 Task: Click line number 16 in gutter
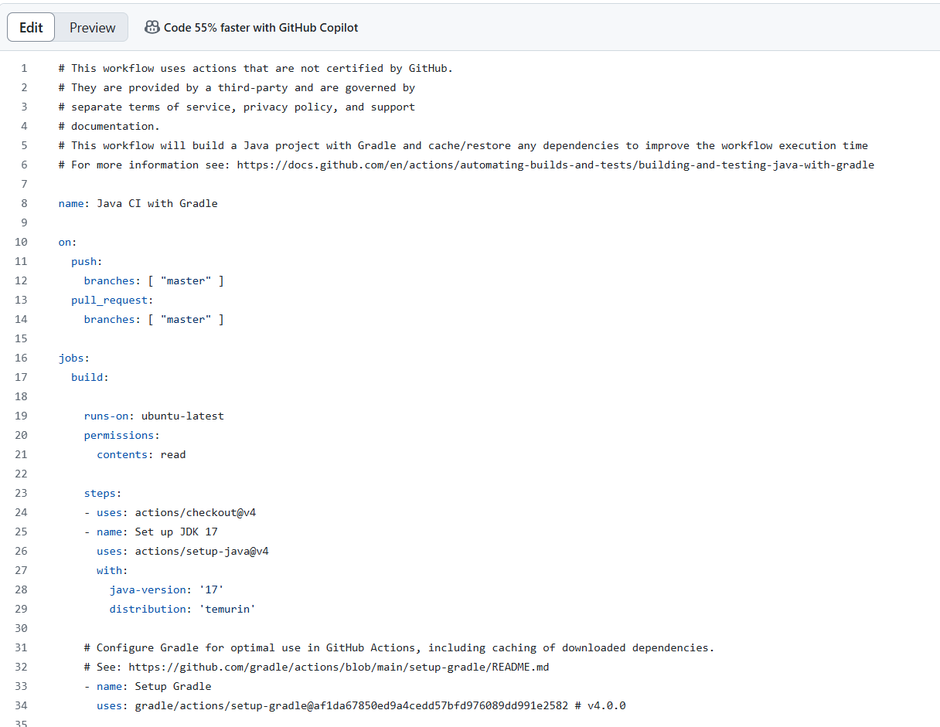point(21,358)
